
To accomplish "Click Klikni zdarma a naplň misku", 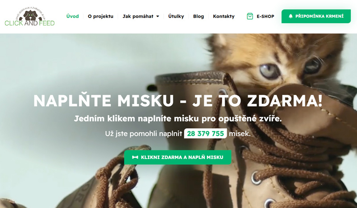I will 178,157.
